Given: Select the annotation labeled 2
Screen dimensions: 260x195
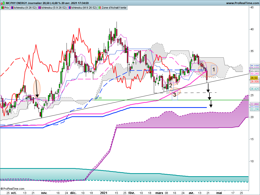Looking at the screenshot, I should click(x=171, y=85).
